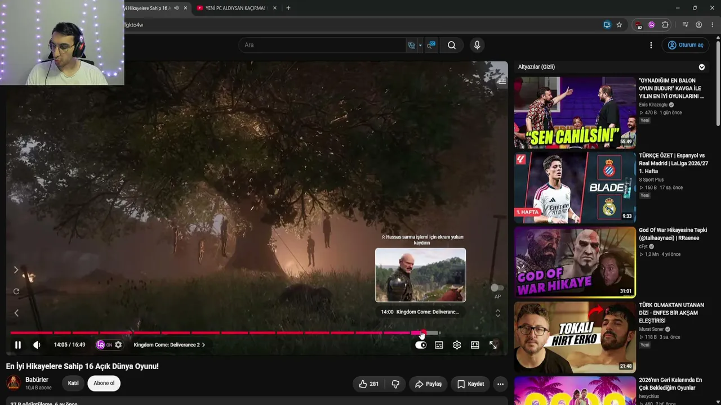The image size is (721, 405).
Task: Switch to theater mode
Action: pyautogui.click(x=475, y=345)
